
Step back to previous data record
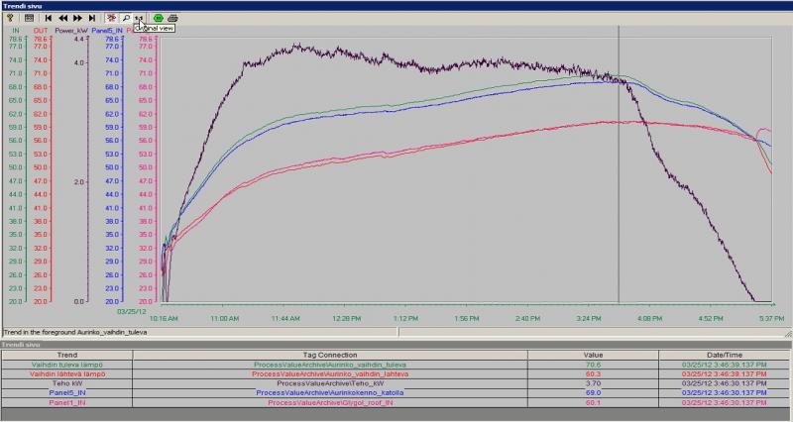click(x=63, y=18)
